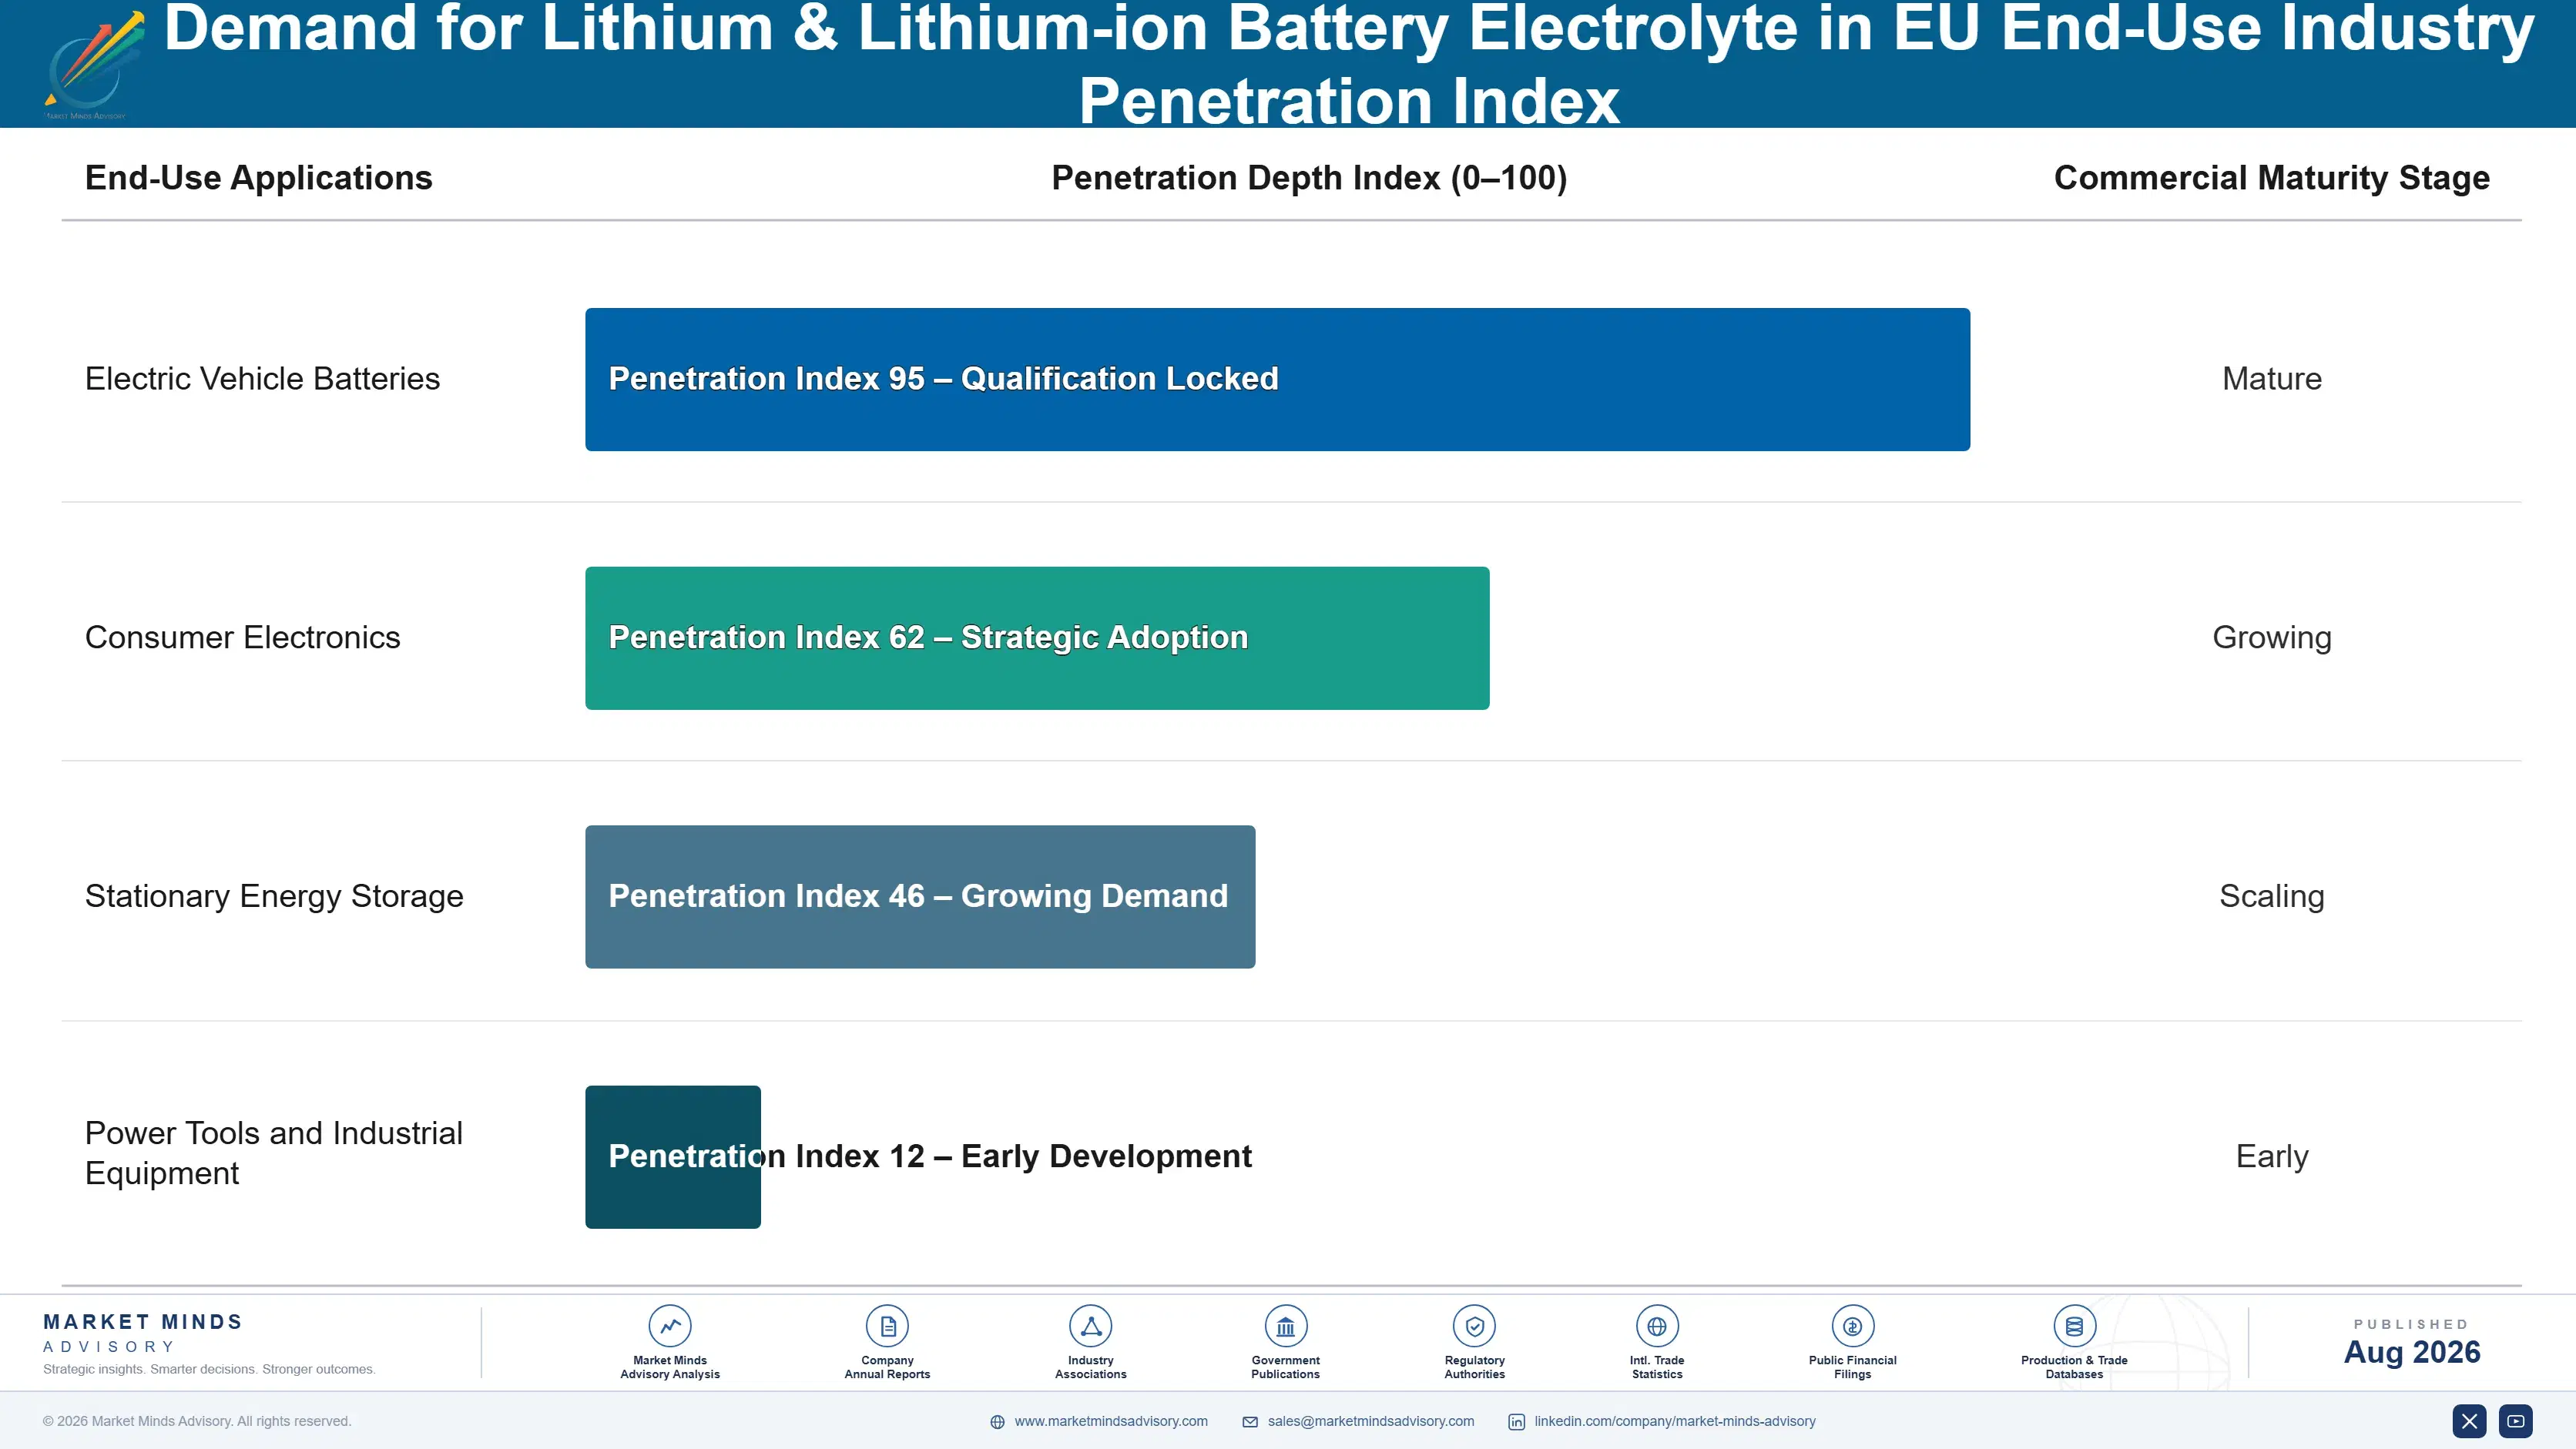
Task: Select the Penetration Index 62 teal bar
Action: pyautogui.click(x=1037, y=637)
